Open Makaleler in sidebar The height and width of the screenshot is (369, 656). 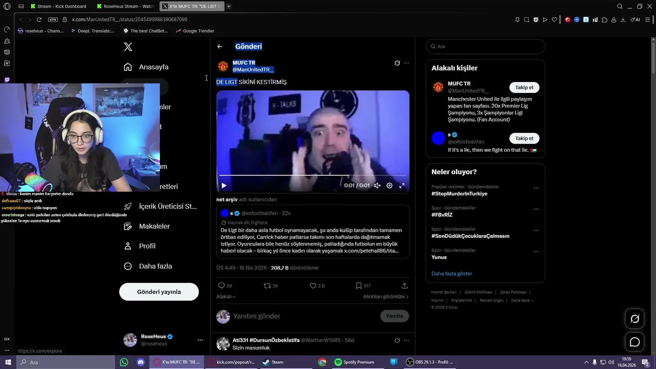pos(147,226)
